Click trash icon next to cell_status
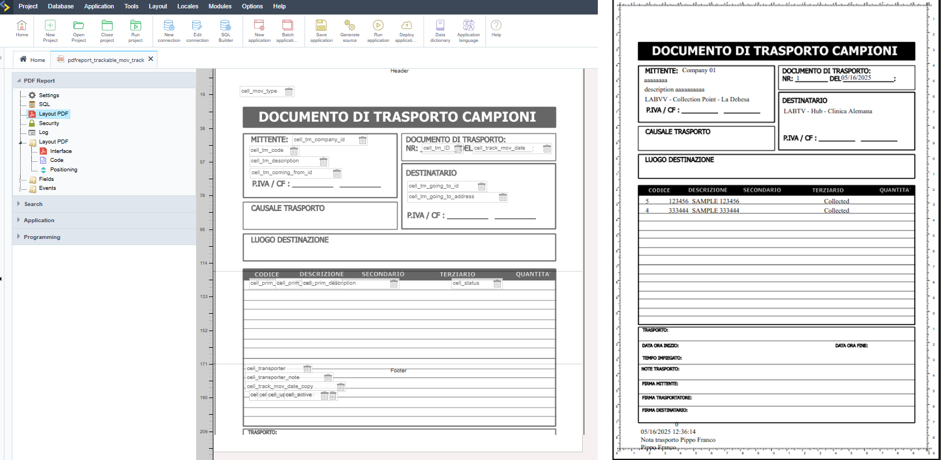942x460 pixels. coord(497,284)
